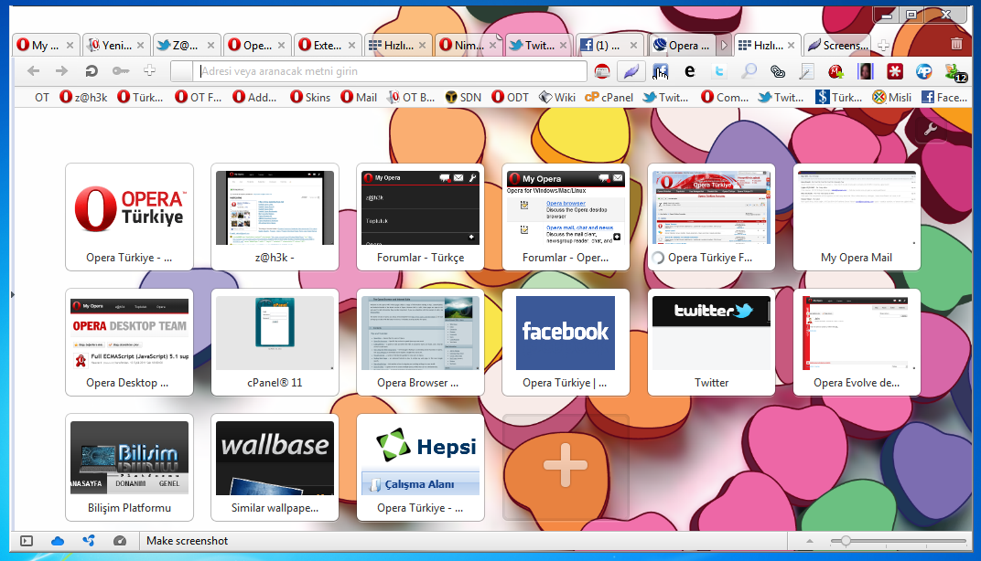Add a new Speed Dial with plus tile

coord(566,467)
